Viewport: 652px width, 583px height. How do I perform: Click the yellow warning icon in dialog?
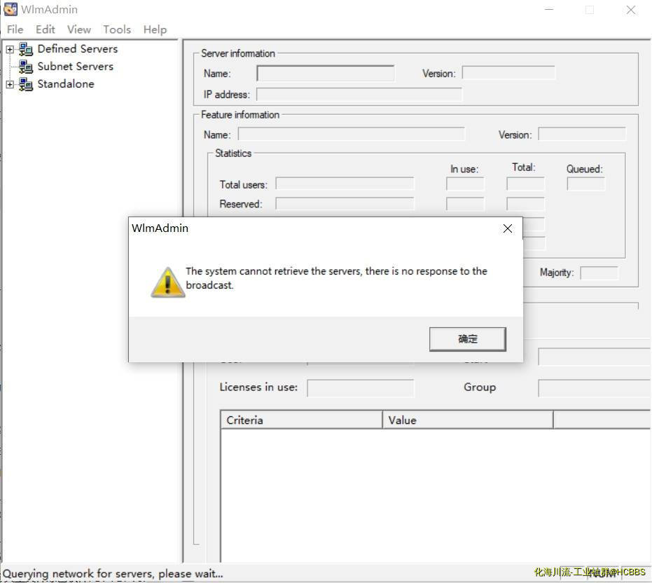coord(167,282)
